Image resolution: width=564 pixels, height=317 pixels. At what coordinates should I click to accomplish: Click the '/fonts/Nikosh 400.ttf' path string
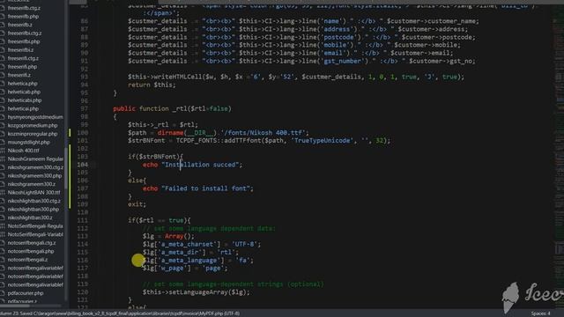point(264,133)
